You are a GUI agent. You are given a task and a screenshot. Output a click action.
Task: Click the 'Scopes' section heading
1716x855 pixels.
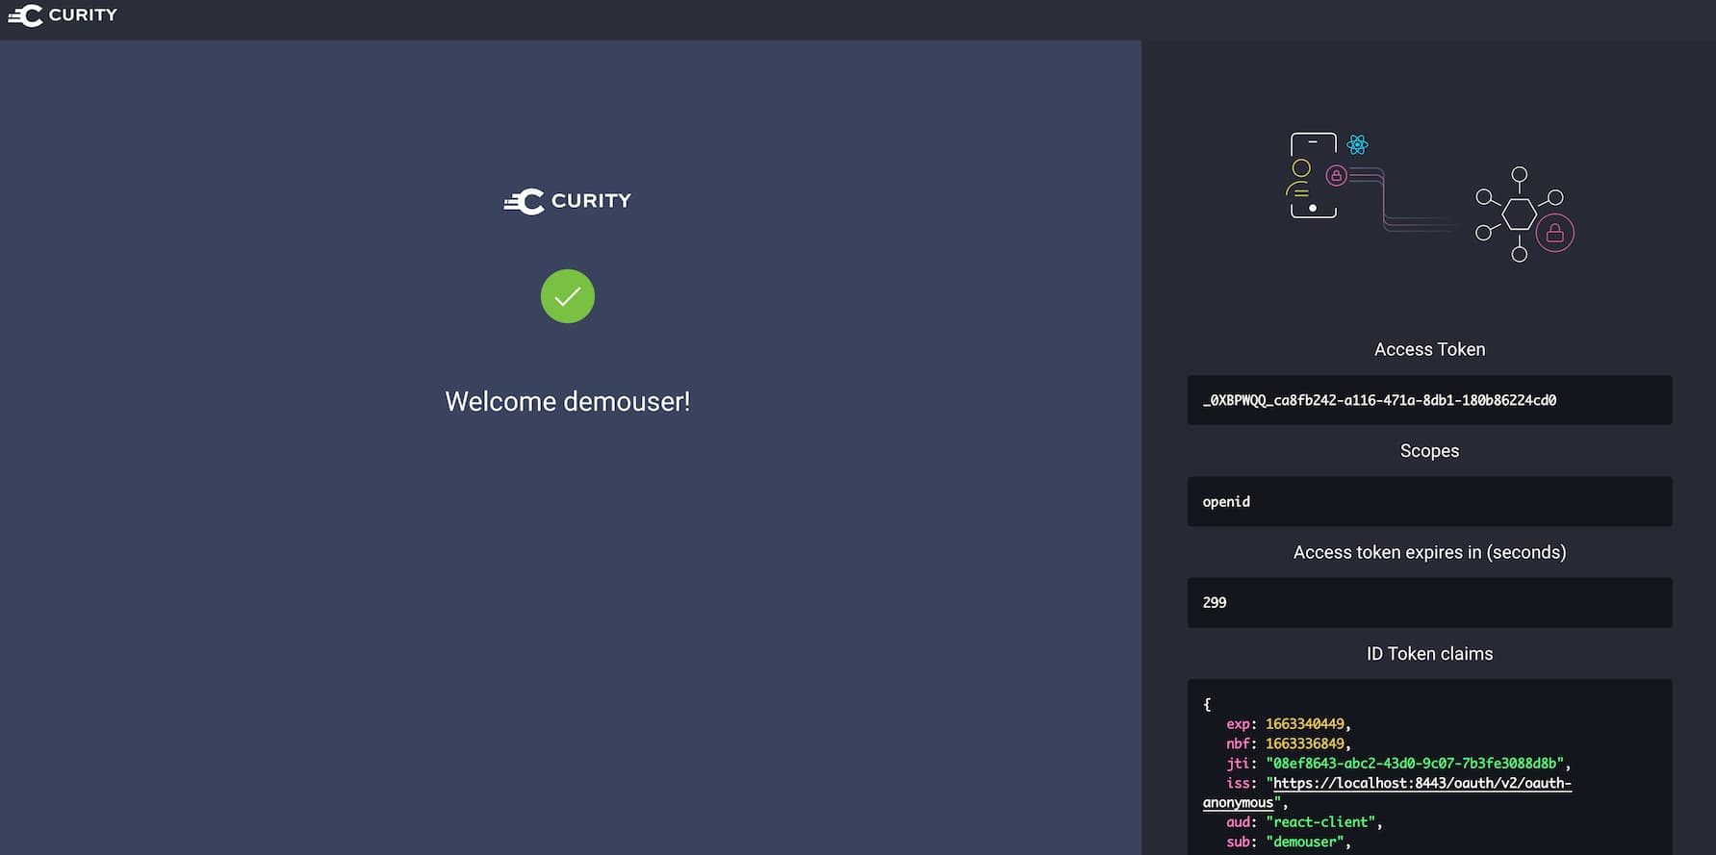click(1429, 451)
